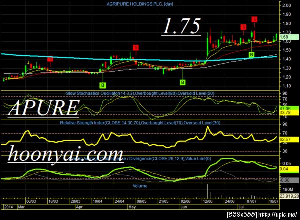Viewport: 300px width, 220px height.
Task: Click the 180M volume axis label
Action: pos(288,190)
